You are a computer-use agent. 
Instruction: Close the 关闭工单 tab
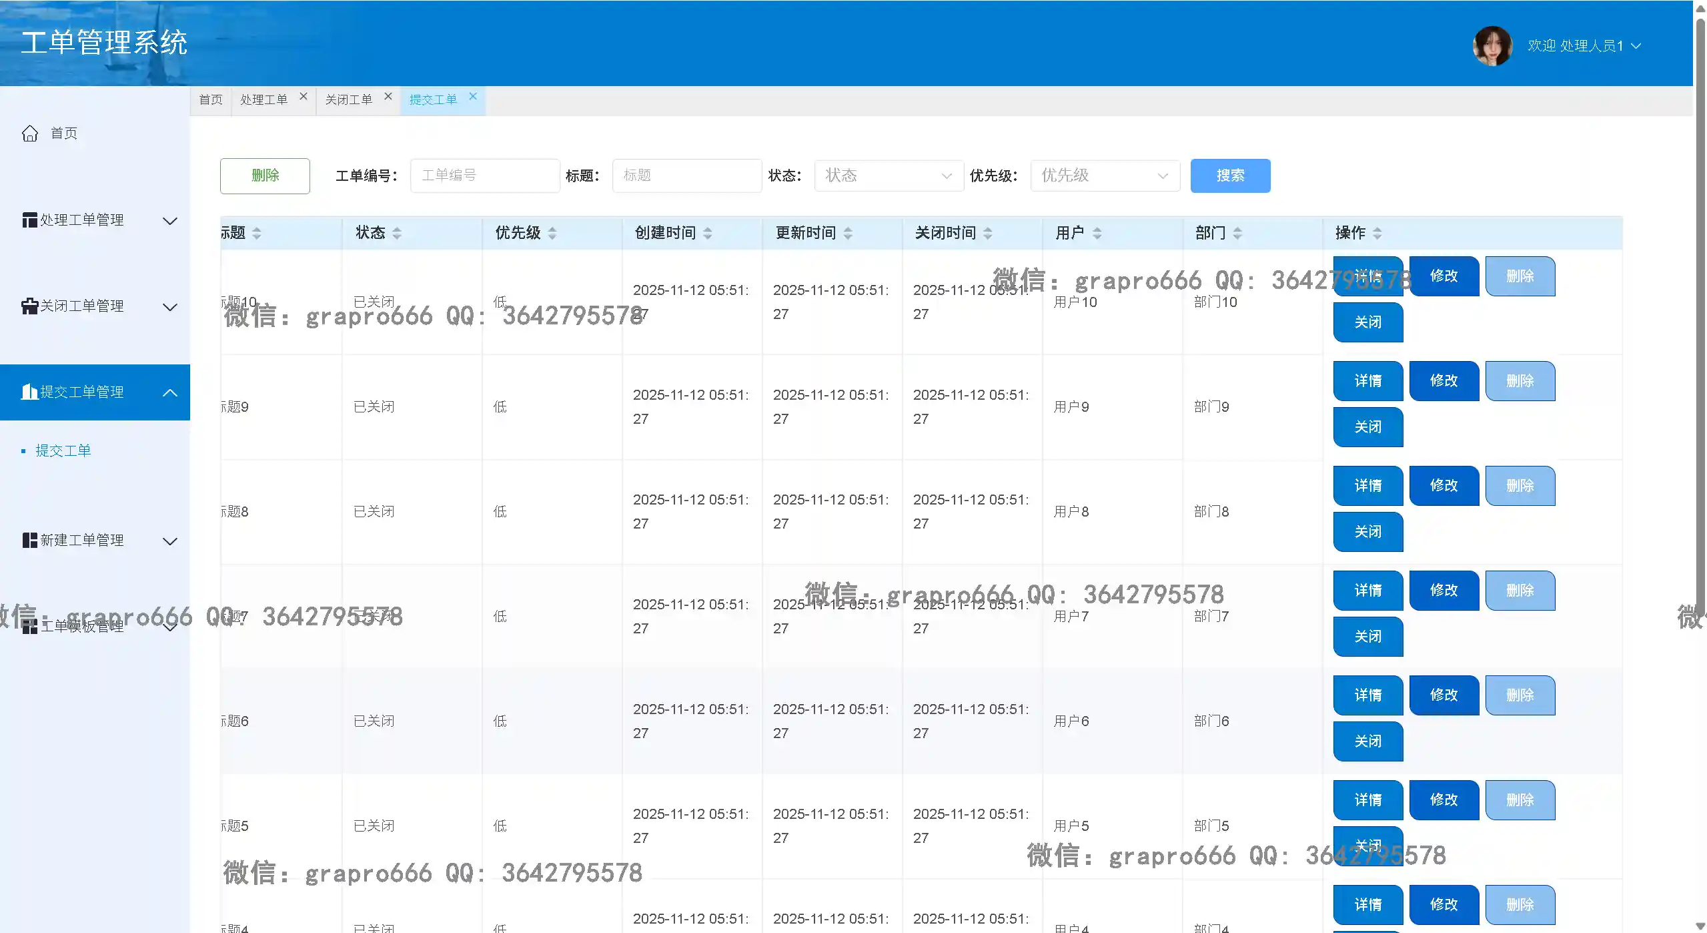point(388,97)
